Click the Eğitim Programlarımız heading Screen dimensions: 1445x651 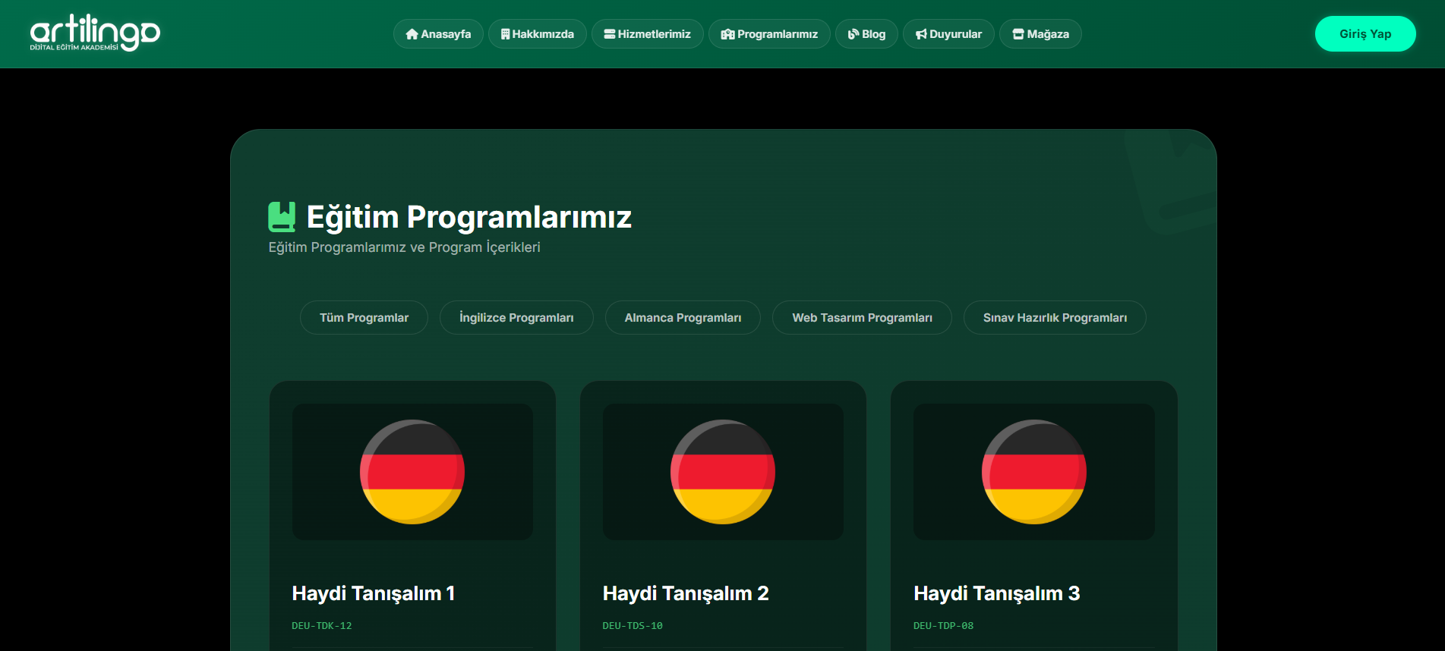point(469,217)
